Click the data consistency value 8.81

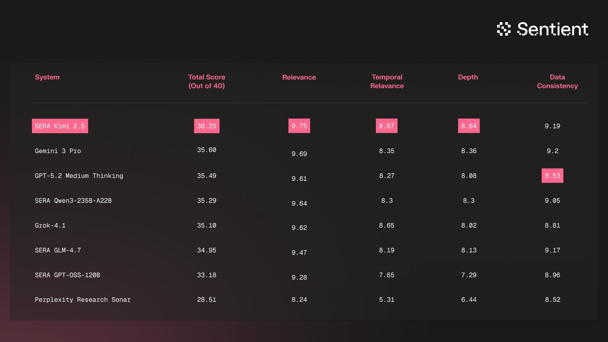coord(553,225)
